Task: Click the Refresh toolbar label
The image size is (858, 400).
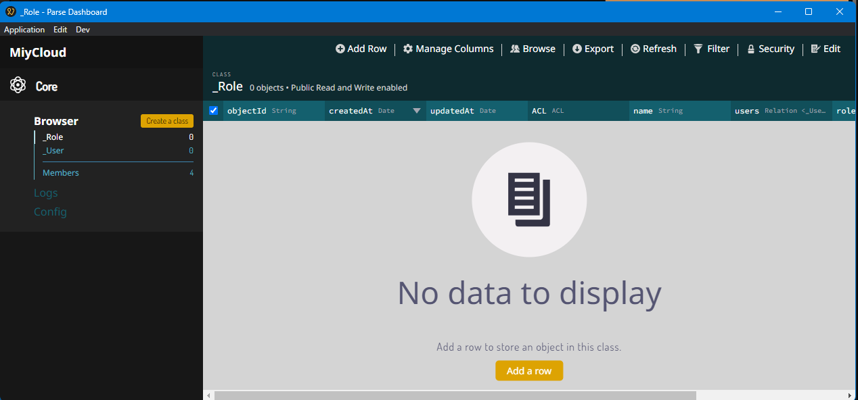Action: pos(660,49)
